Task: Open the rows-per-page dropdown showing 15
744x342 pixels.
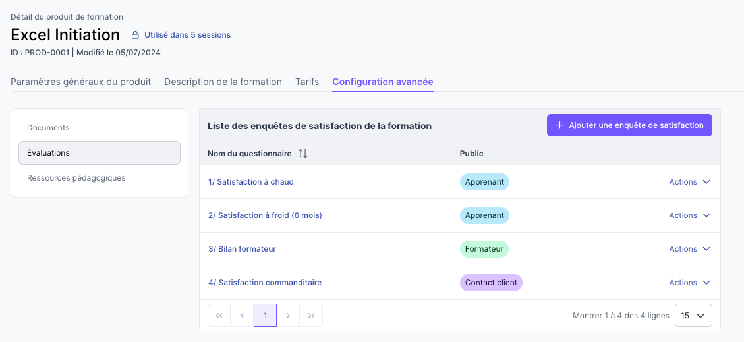Action: (x=693, y=316)
